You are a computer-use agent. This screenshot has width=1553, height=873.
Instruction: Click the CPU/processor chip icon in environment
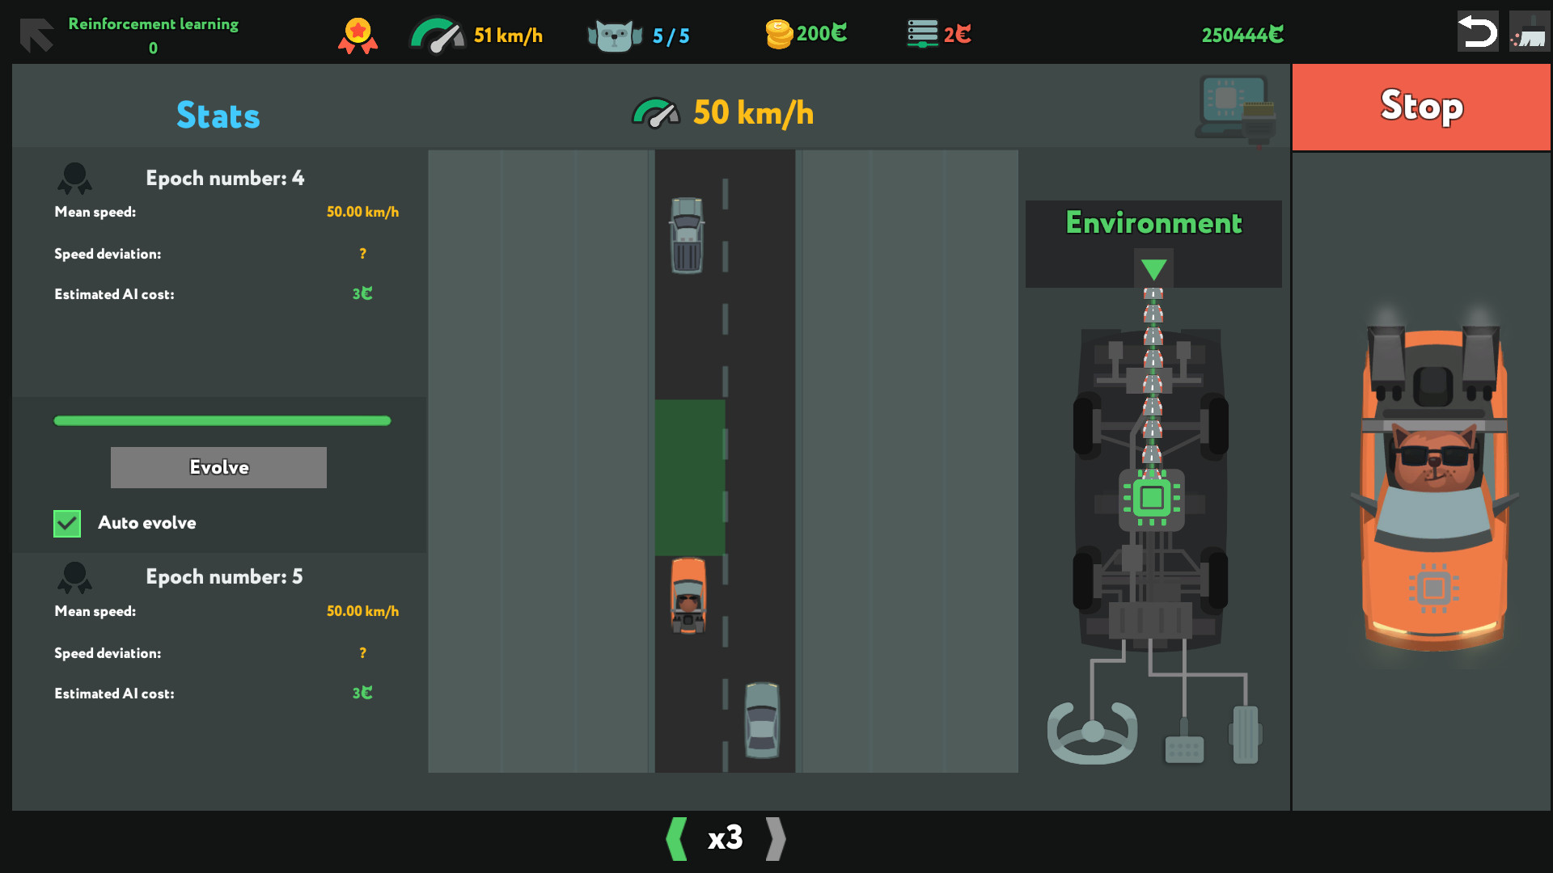tap(1155, 499)
